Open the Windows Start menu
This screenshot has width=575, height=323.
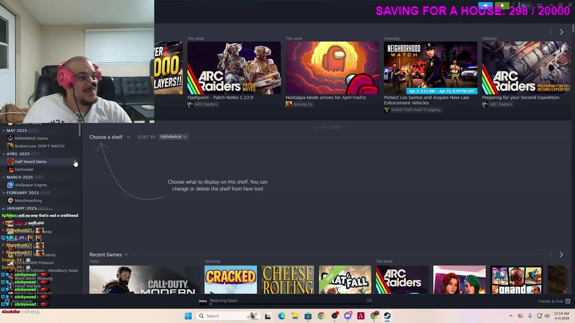tap(188, 316)
